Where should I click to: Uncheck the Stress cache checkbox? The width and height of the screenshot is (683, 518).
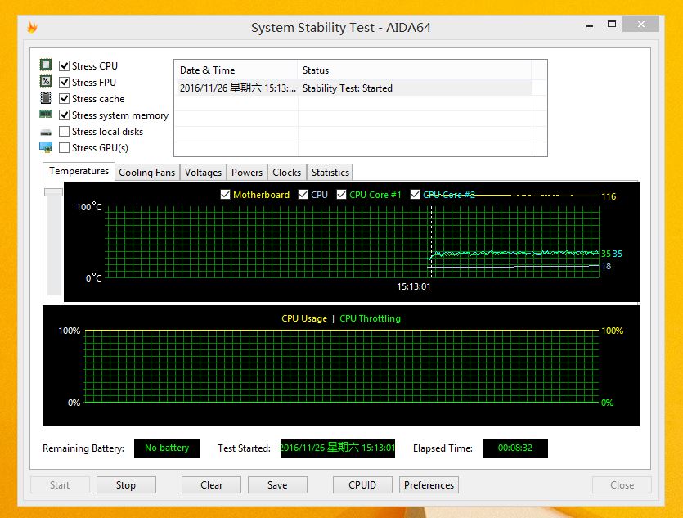[64, 98]
